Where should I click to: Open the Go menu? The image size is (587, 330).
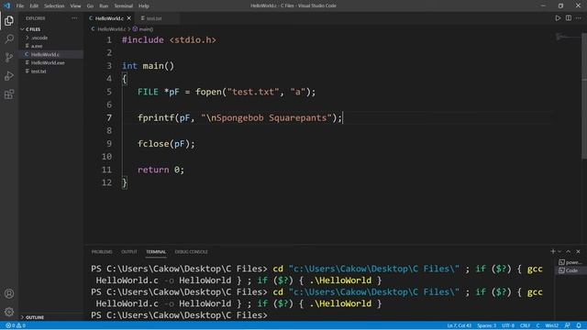coord(90,6)
